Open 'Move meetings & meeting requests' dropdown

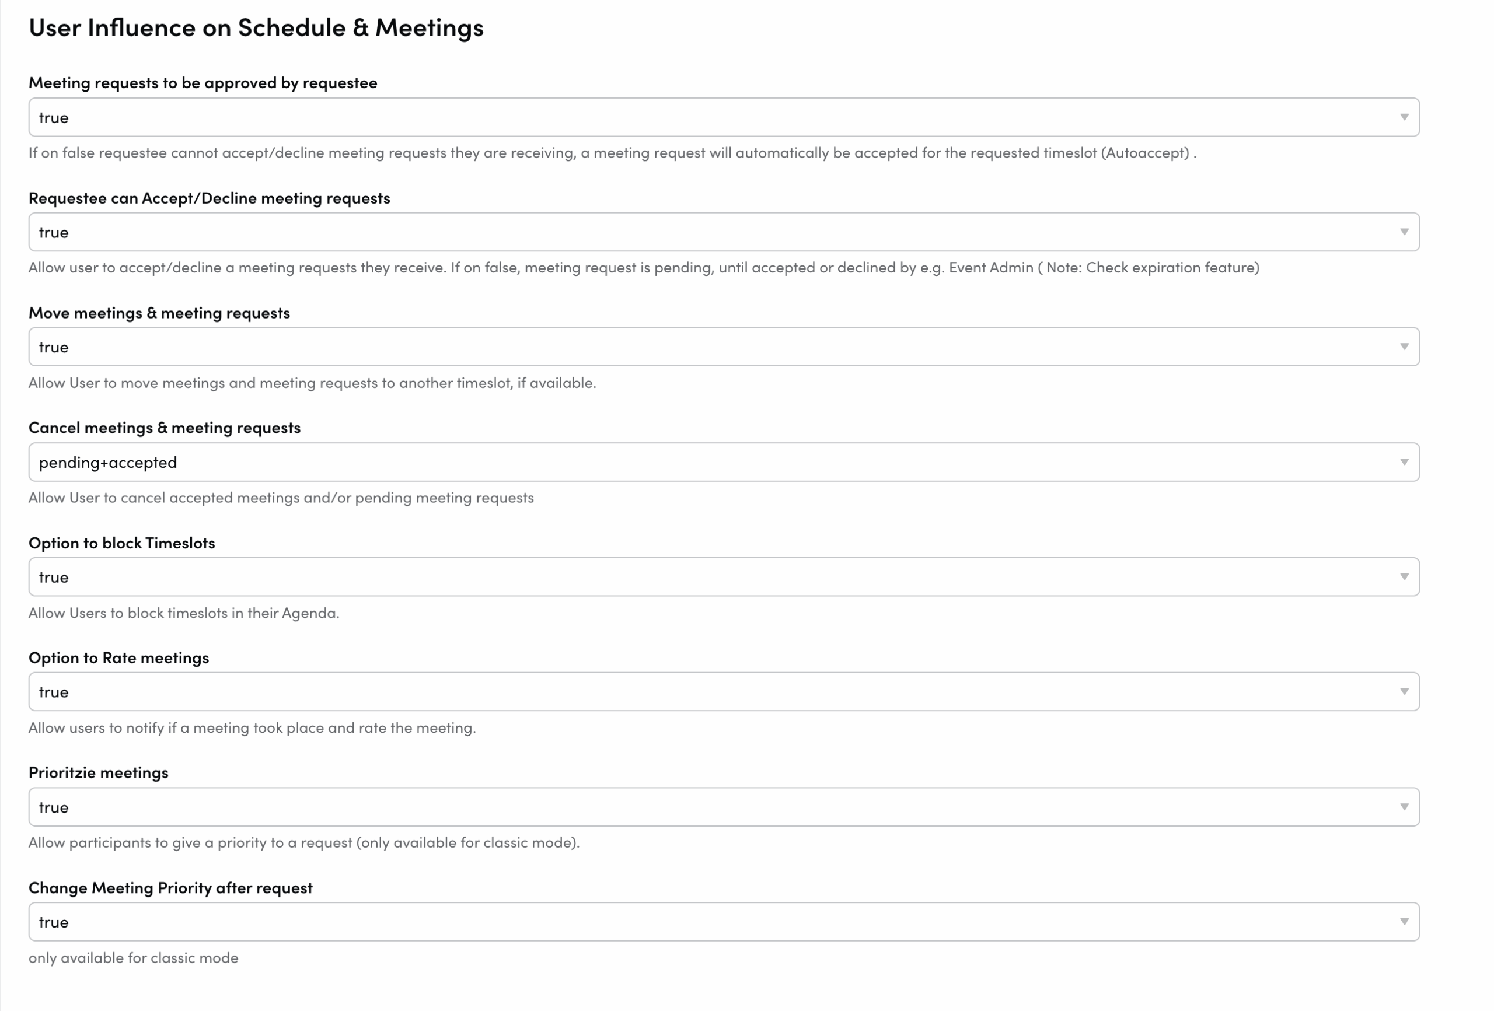[x=724, y=347]
